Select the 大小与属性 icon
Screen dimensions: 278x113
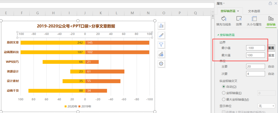pos(254,19)
